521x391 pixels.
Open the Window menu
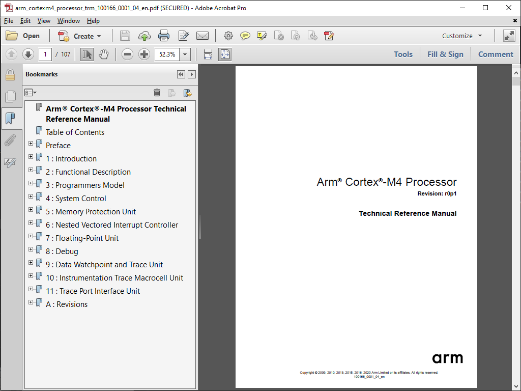[x=69, y=20]
